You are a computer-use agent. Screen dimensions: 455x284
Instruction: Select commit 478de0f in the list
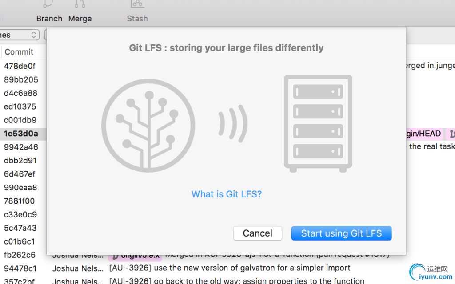tap(20, 66)
